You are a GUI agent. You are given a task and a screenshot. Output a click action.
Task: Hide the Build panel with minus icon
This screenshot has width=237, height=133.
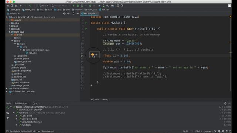point(230,103)
